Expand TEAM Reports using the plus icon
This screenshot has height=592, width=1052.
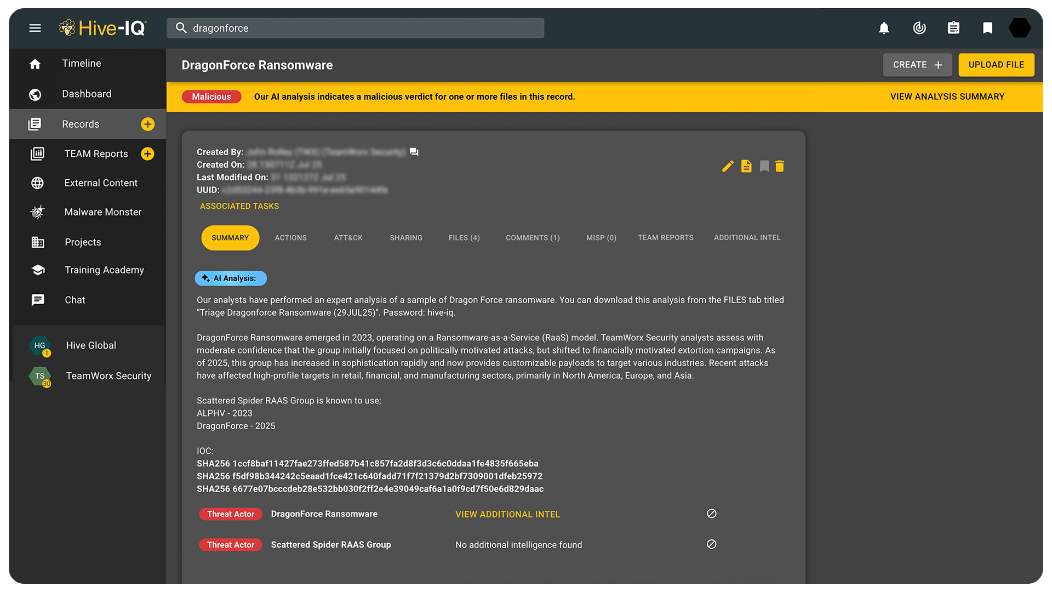pos(147,154)
